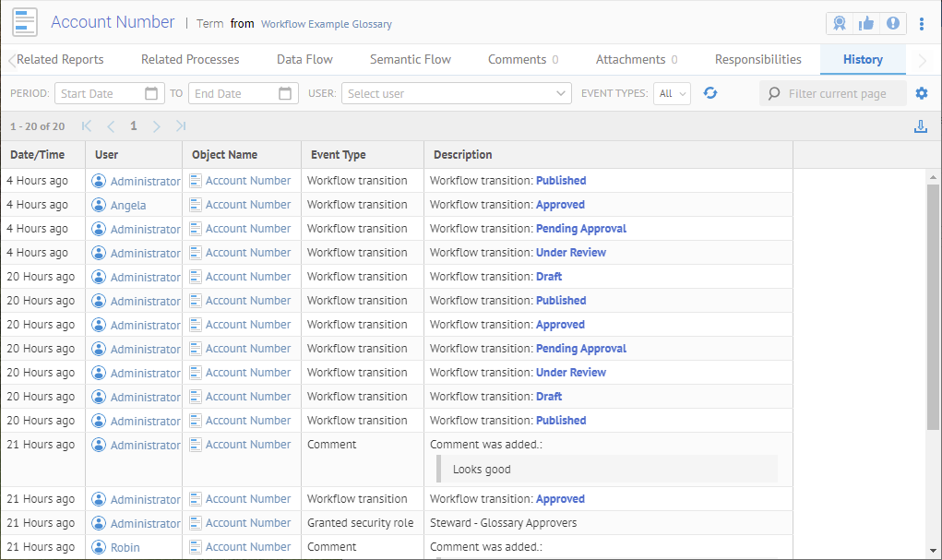Click the download history export icon
The image size is (942, 560).
click(920, 126)
